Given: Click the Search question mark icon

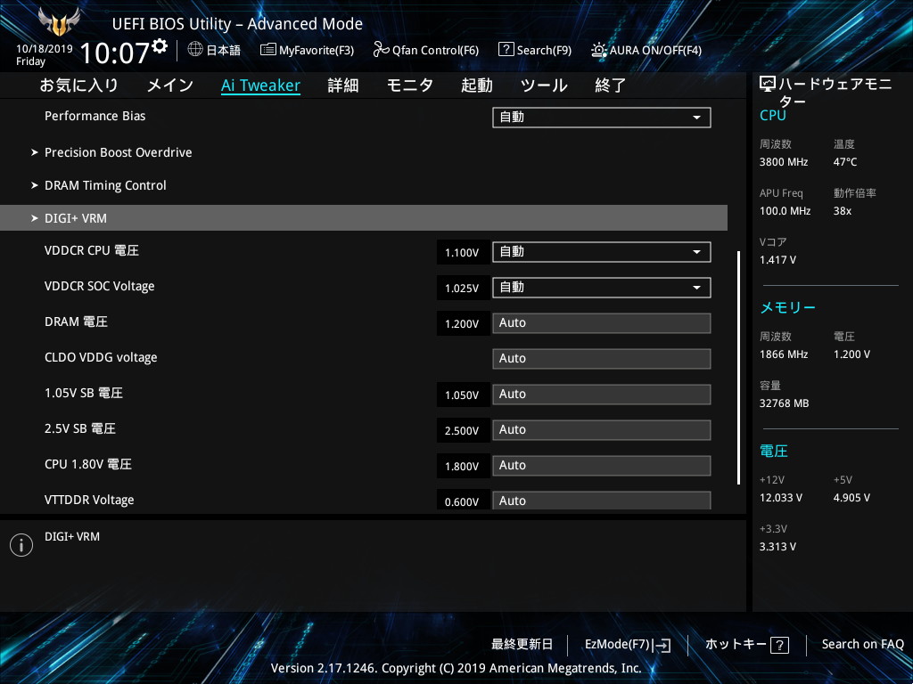Looking at the screenshot, I should coord(506,49).
